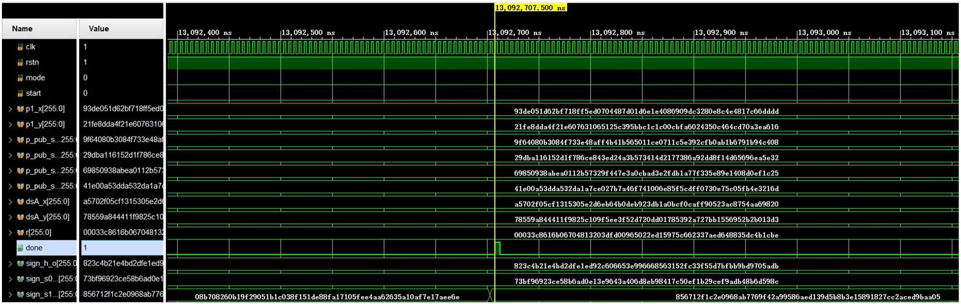Click the dsA_x bus icon
The width and height of the screenshot is (961, 304).
pos(20,202)
